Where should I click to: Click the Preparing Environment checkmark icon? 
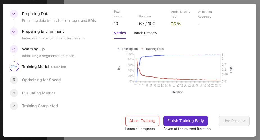pos(14,31)
